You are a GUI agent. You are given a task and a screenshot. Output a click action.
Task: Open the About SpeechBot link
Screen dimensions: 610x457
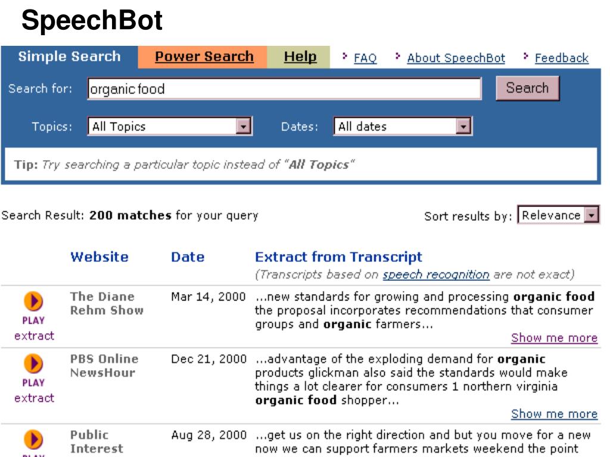click(456, 58)
